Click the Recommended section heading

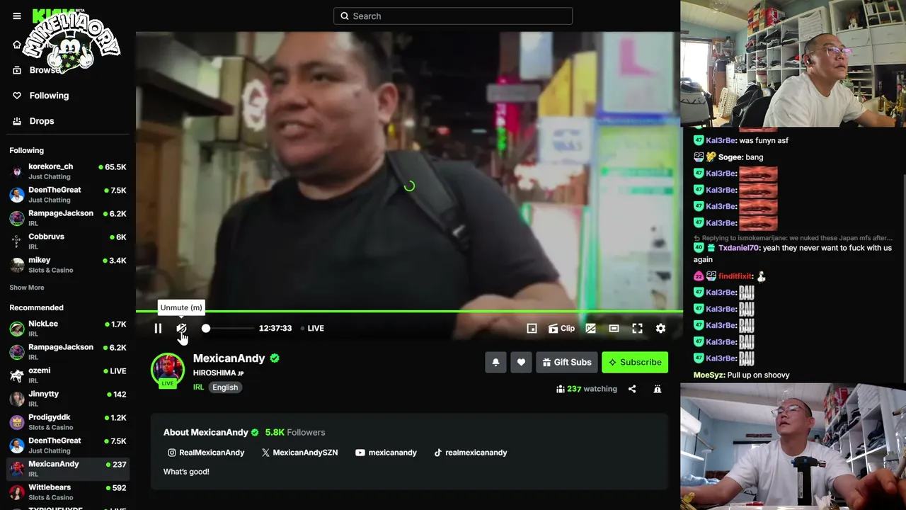tap(36, 307)
